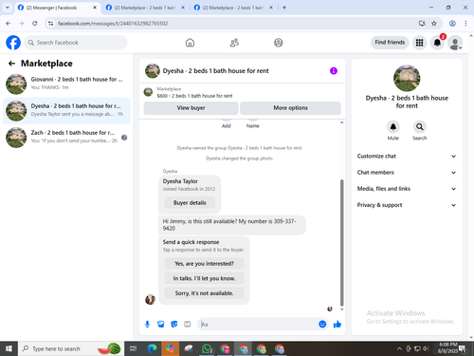474x356 pixels.
Task: Open Microsoft Edge from the taskbar
Action: 152,348
